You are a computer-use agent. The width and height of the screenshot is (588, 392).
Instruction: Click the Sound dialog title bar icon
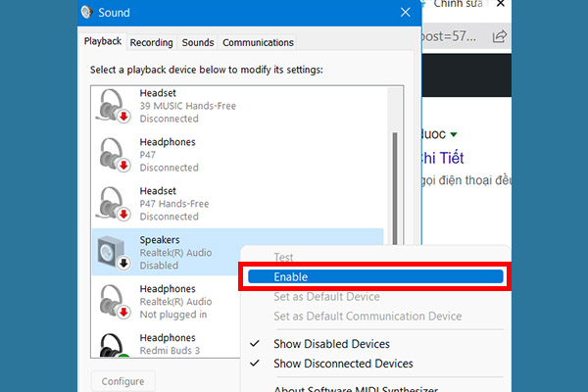86,13
